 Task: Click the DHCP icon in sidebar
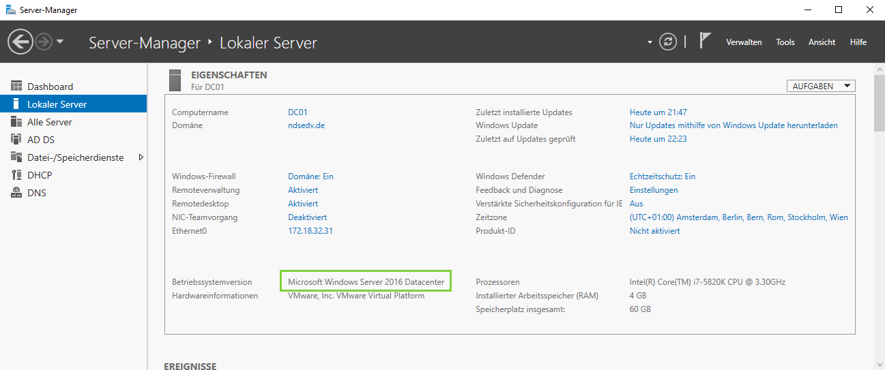pos(16,175)
